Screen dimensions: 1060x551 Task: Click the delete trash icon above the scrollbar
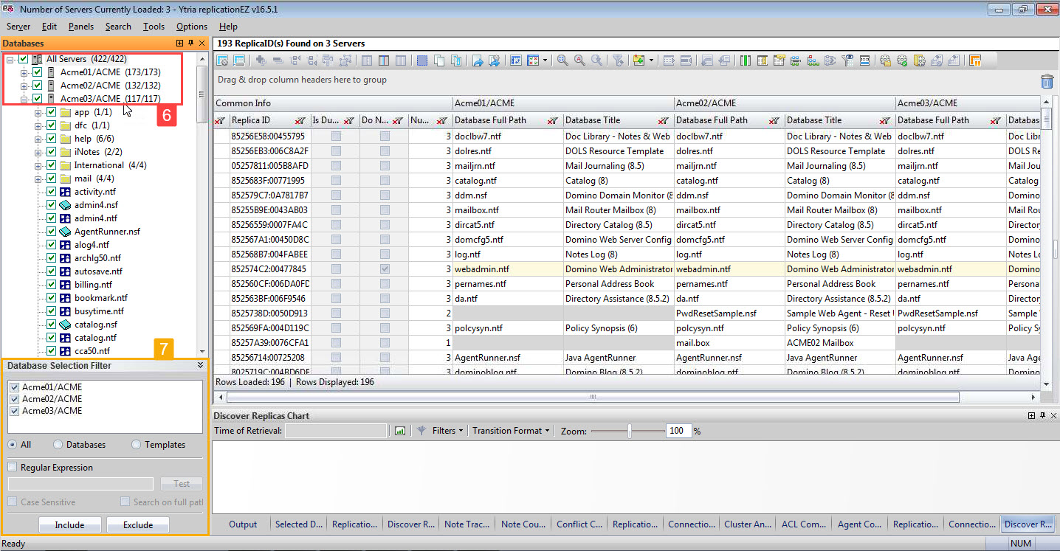(x=1047, y=82)
